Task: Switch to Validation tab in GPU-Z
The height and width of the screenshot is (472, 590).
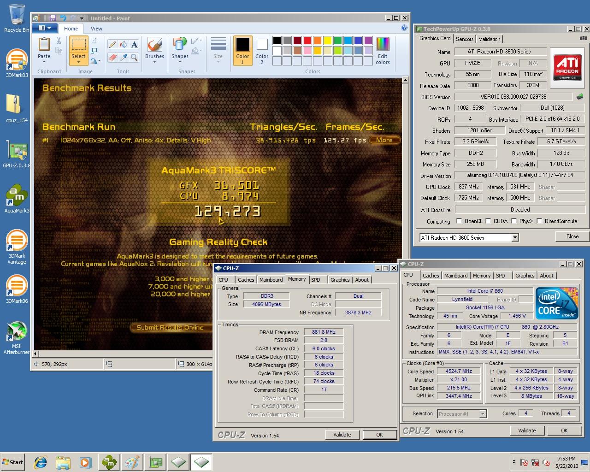Action: tap(489, 39)
